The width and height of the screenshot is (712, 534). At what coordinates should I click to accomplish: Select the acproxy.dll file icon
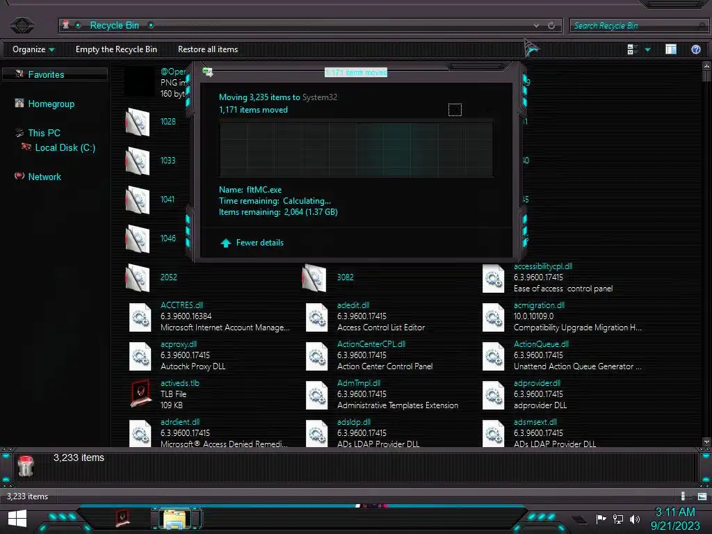click(140, 356)
